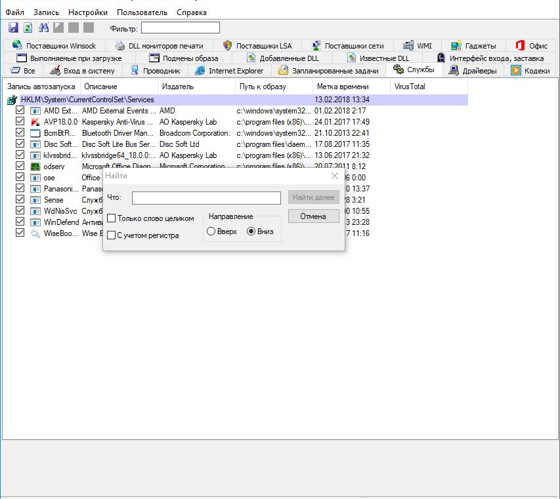
Task: Disable the WinDefend entry checkbox
Action: point(20,222)
